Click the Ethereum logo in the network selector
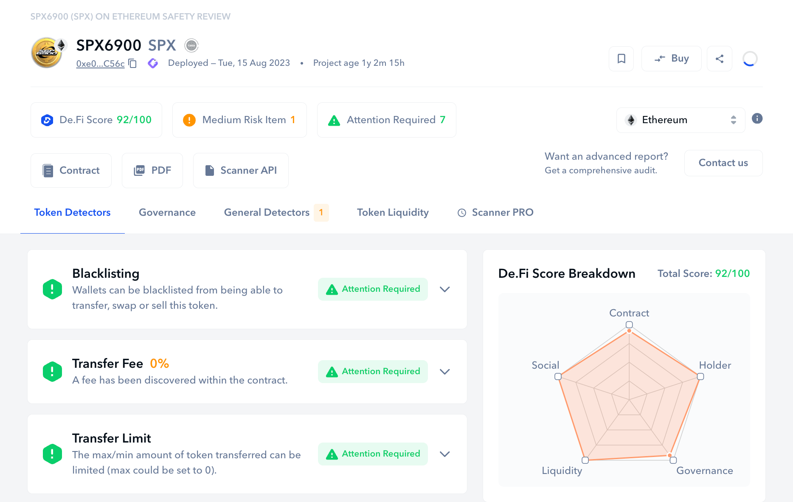793x502 pixels. (631, 120)
